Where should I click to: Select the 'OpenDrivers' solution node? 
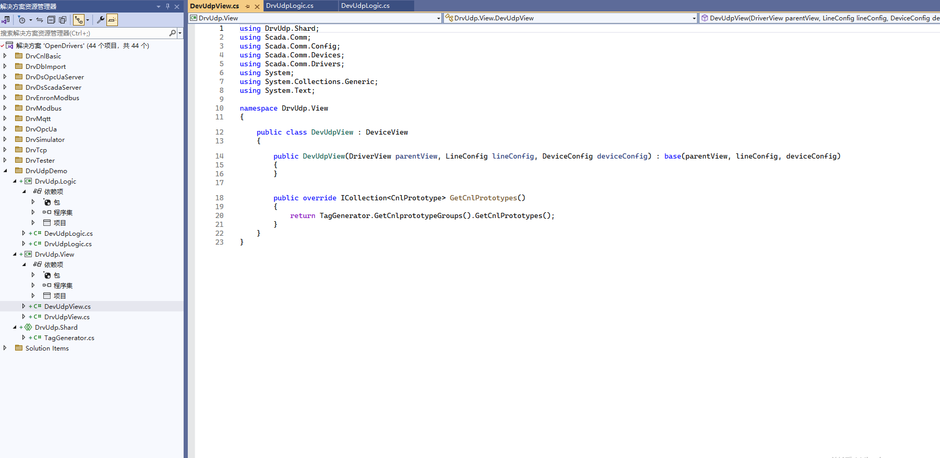[x=82, y=45]
